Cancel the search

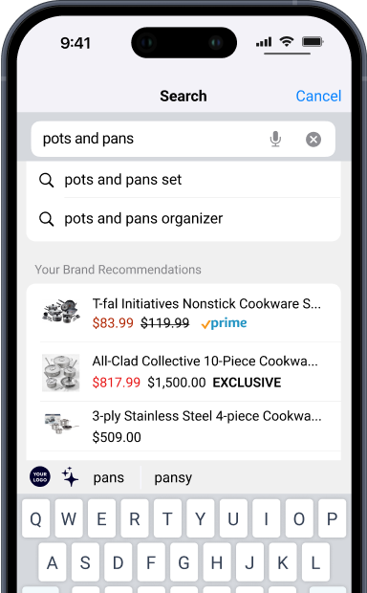pyautogui.click(x=318, y=96)
